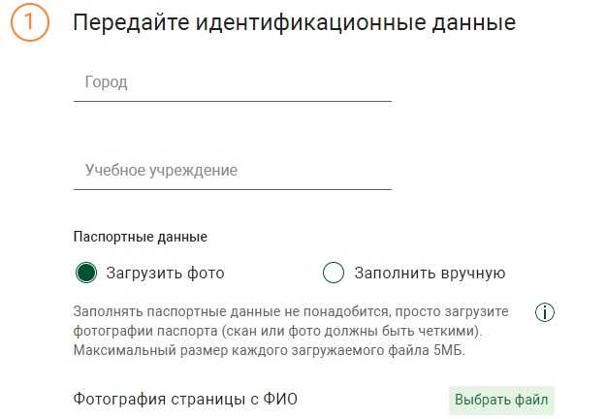Click the Паспортные данные section label
This screenshot has width=606, height=419.
(x=141, y=237)
